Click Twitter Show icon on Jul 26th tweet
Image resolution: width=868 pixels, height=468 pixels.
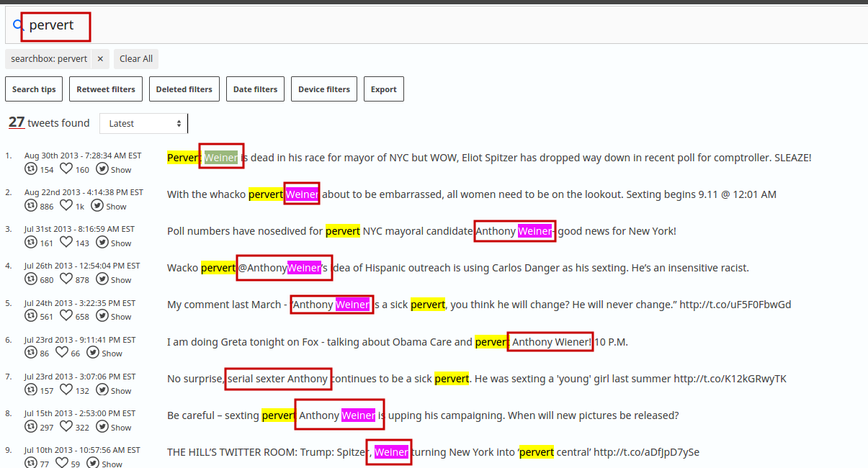click(102, 279)
